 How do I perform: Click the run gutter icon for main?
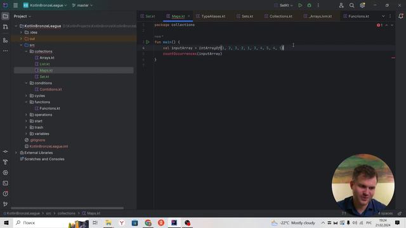click(x=148, y=42)
